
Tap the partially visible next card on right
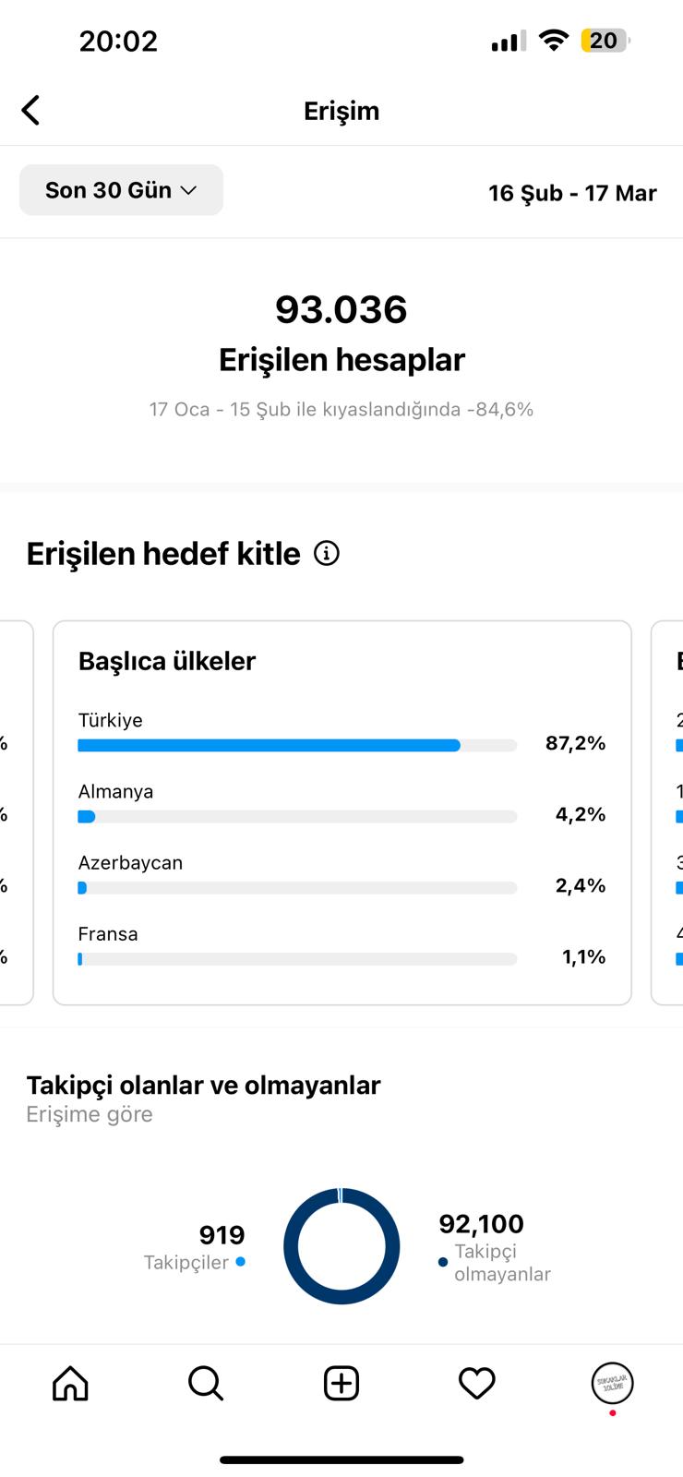[x=667, y=812]
